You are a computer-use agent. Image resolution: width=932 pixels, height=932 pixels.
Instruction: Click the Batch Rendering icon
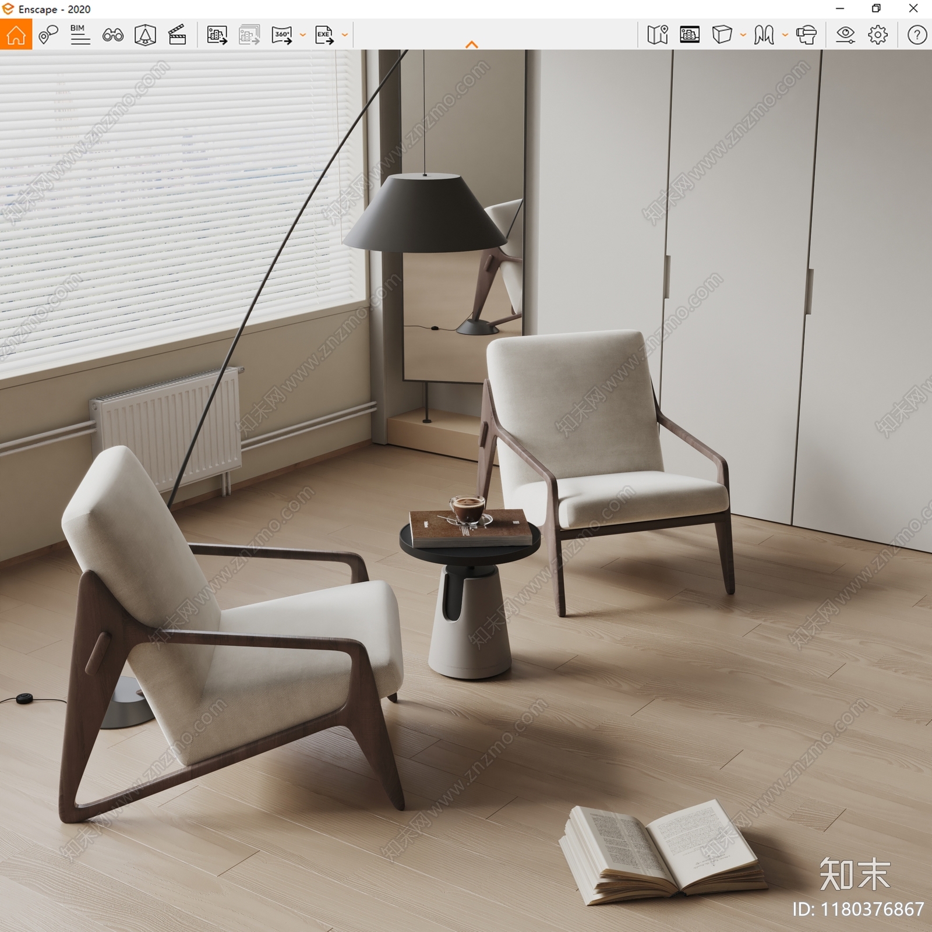pyautogui.click(x=249, y=35)
